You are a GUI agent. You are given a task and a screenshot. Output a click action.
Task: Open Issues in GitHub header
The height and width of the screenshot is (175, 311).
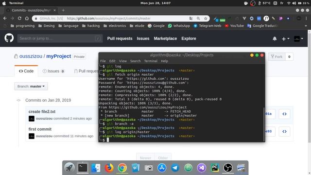click(x=143, y=38)
